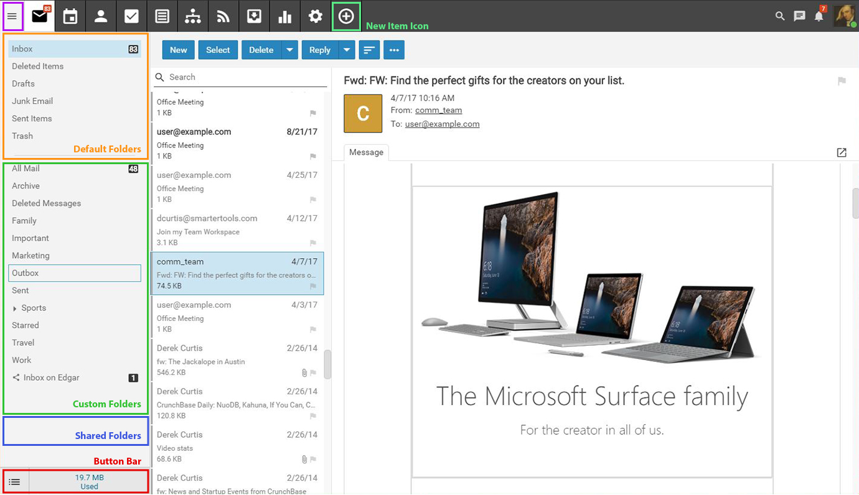Click the message list scrollbar handle
859x495 pixels.
(327, 364)
